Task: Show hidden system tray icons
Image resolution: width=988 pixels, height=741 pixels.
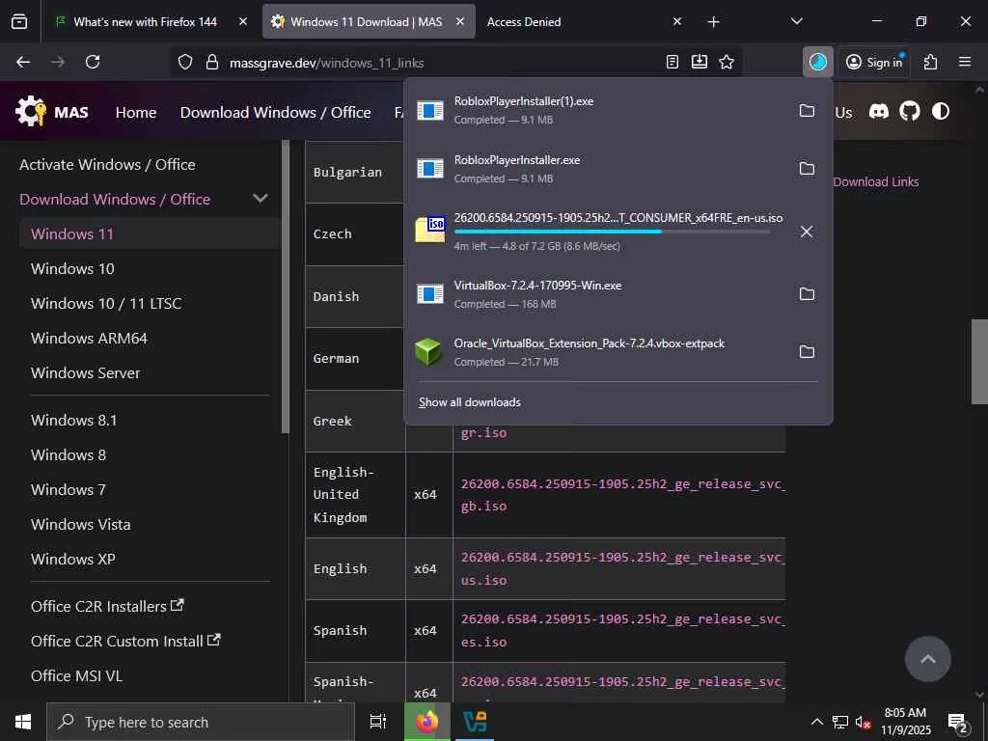Action: tap(816, 722)
